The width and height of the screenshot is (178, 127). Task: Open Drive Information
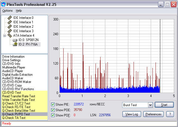coord(13,57)
